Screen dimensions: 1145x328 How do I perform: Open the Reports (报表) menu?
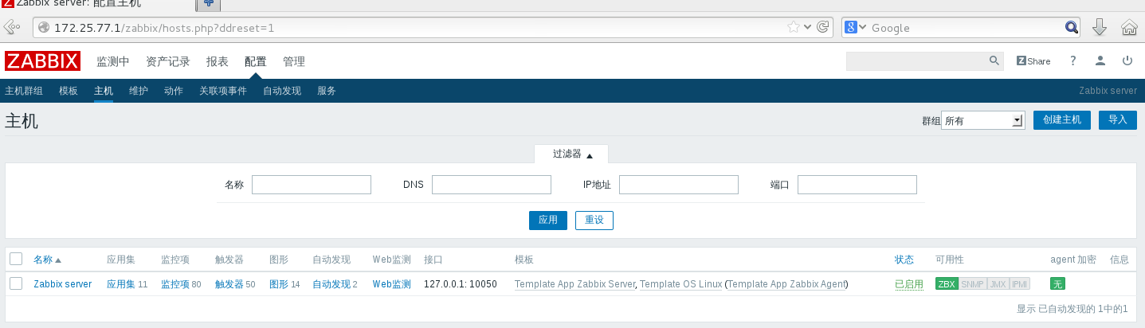tap(218, 61)
